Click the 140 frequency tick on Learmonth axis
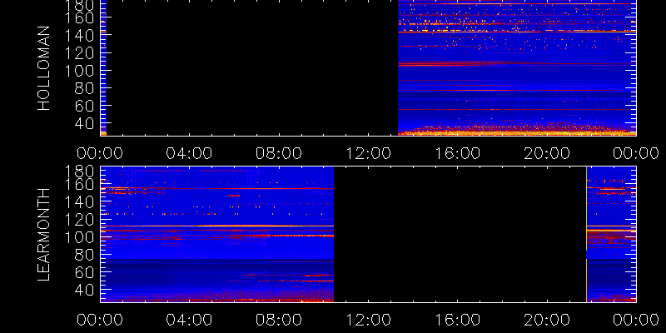 79,202
